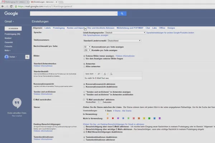Open the Posteingang settings tab
The image size is (215, 143).
tap(59, 28)
